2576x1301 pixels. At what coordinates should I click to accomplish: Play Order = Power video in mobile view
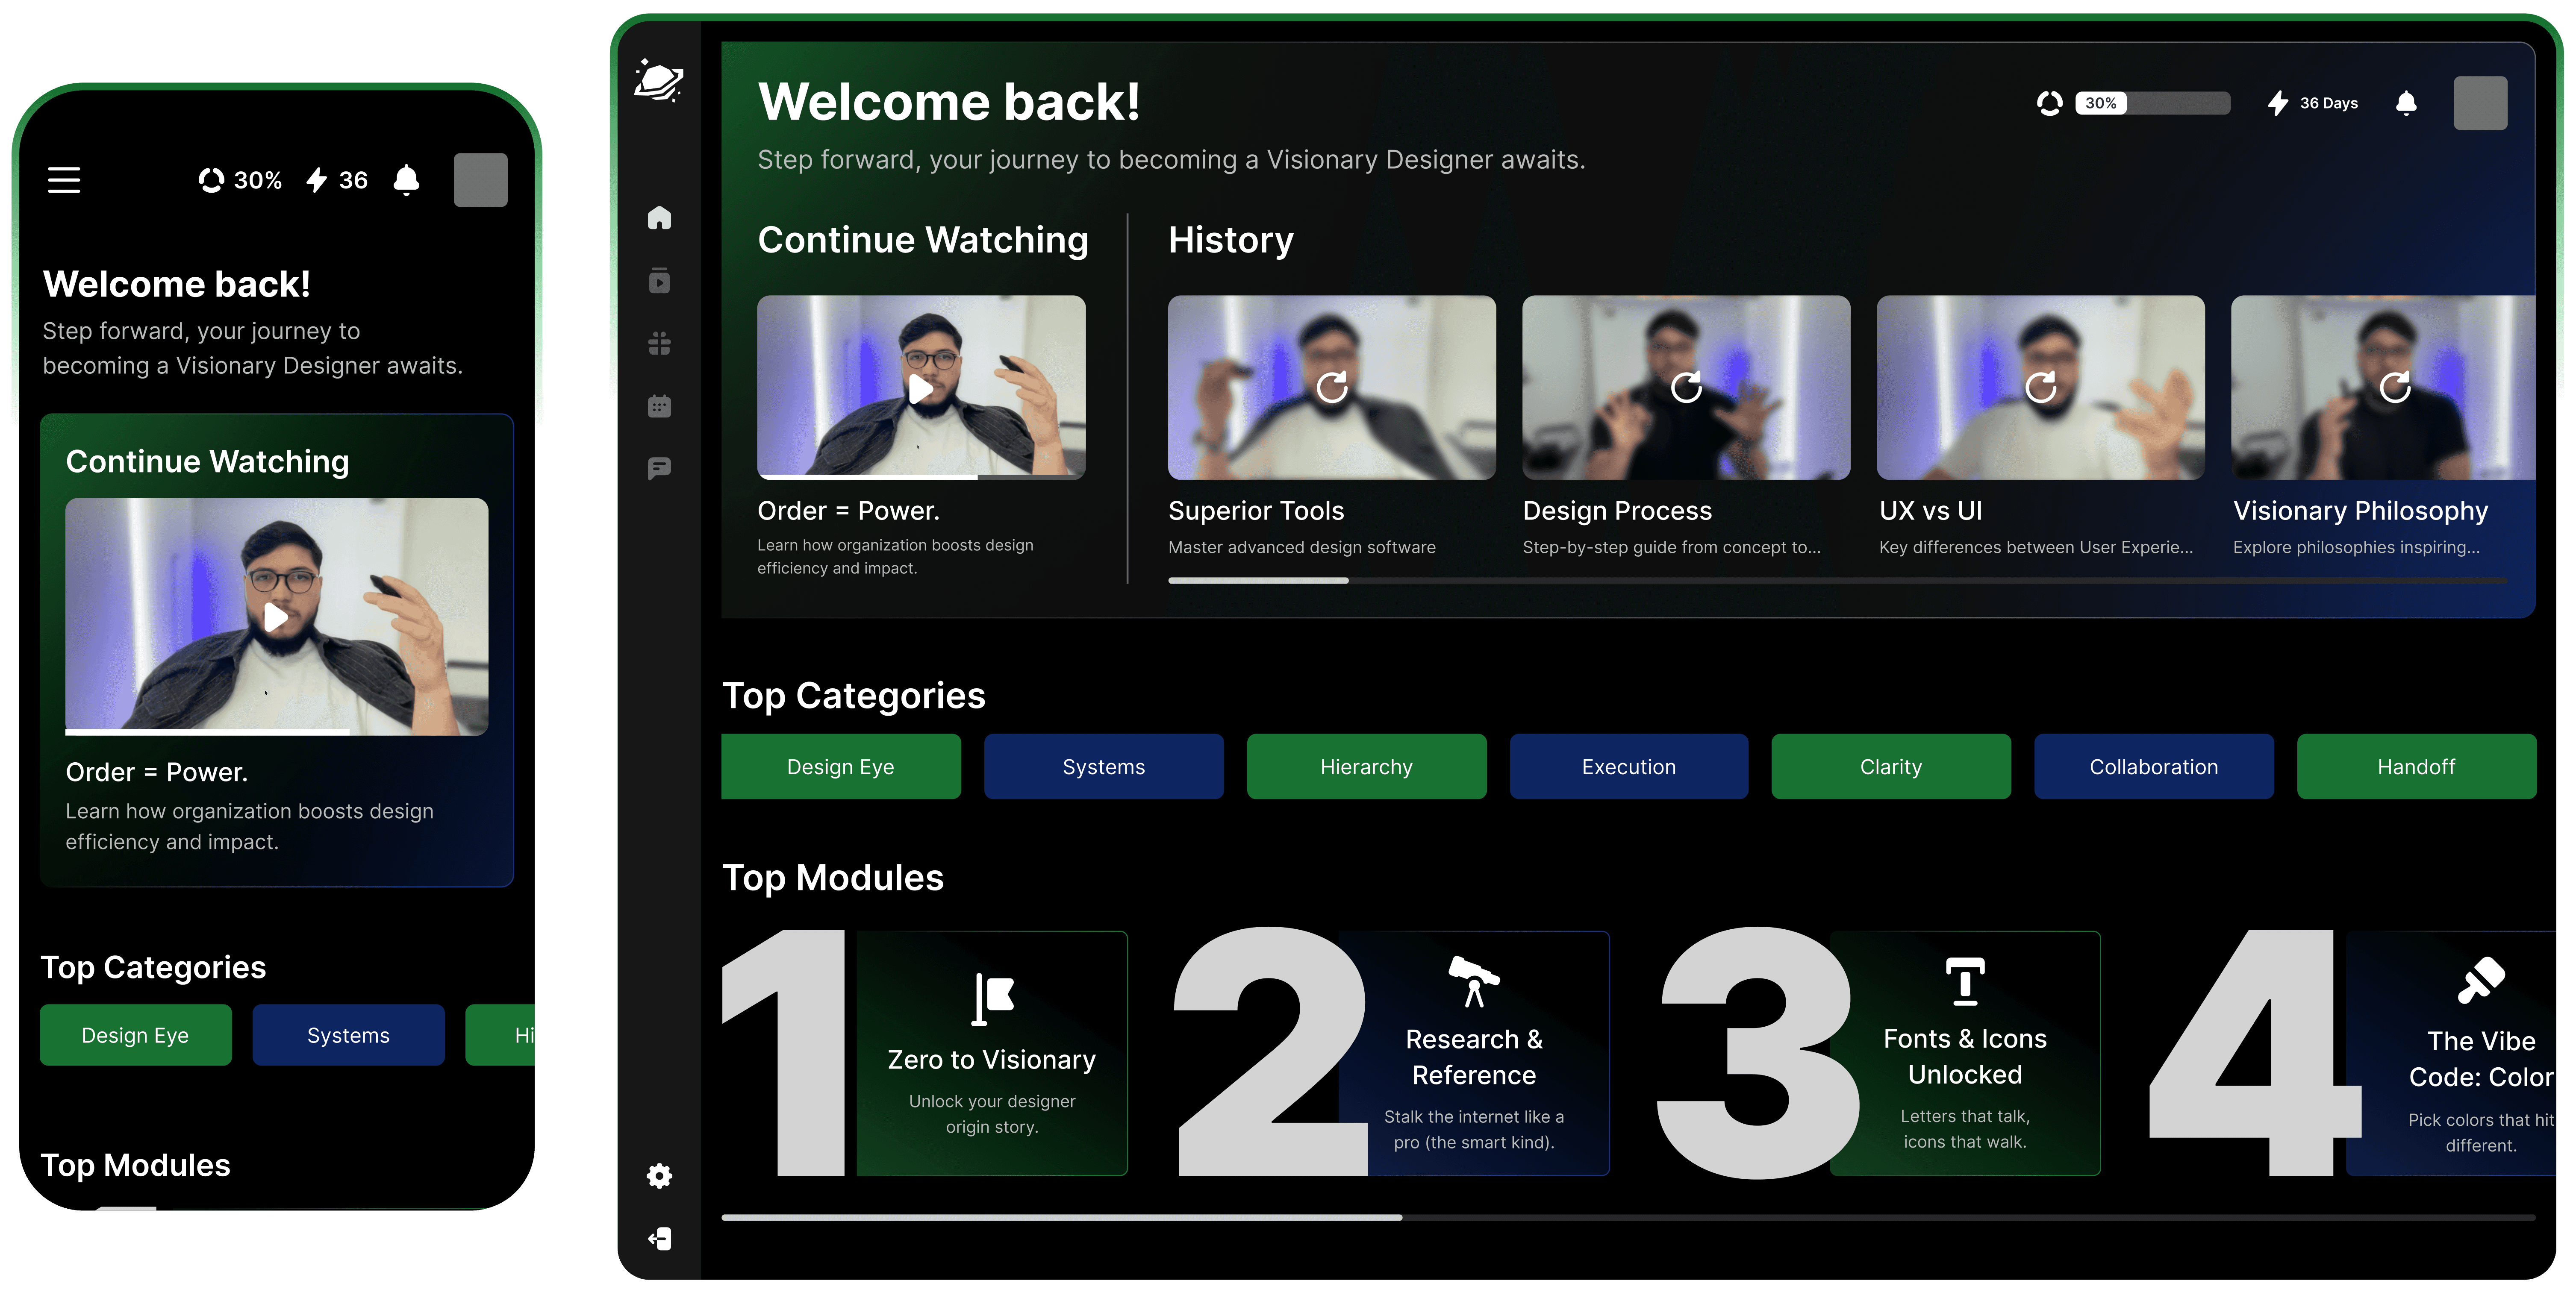click(276, 617)
